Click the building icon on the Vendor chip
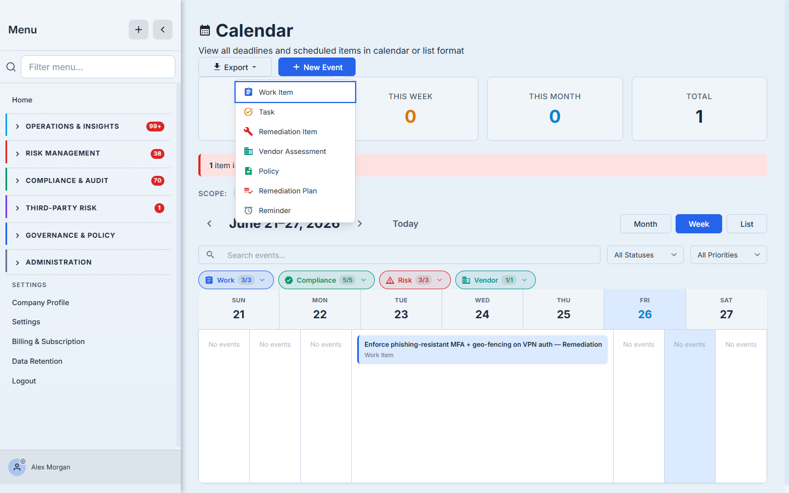Image resolution: width=789 pixels, height=493 pixels. click(466, 280)
